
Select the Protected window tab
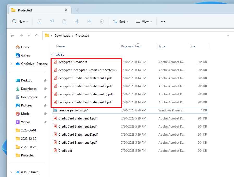40,10
